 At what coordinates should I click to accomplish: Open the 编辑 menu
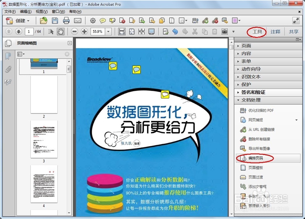(x=26, y=12)
